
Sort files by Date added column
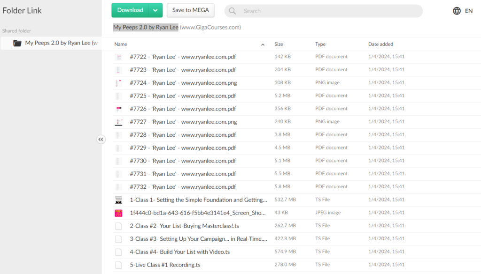(x=380, y=44)
